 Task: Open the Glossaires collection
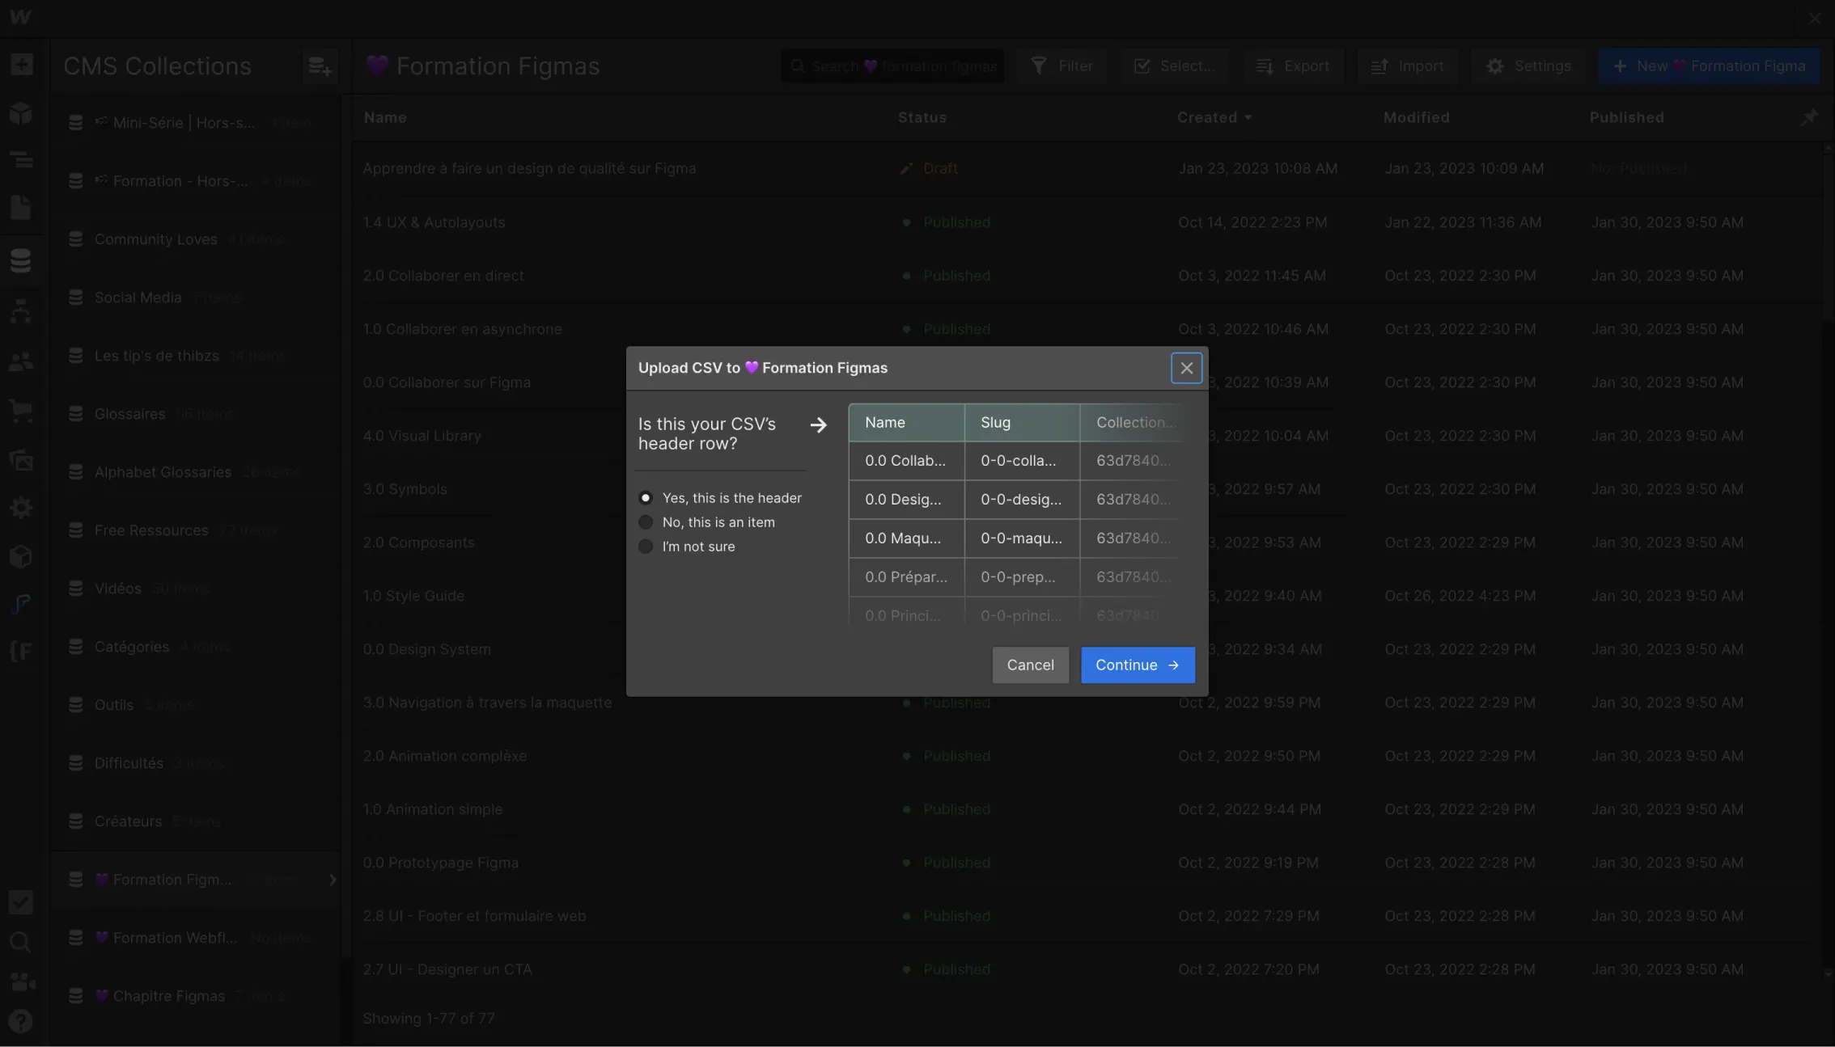pyautogui.click(x=194, y=414)
